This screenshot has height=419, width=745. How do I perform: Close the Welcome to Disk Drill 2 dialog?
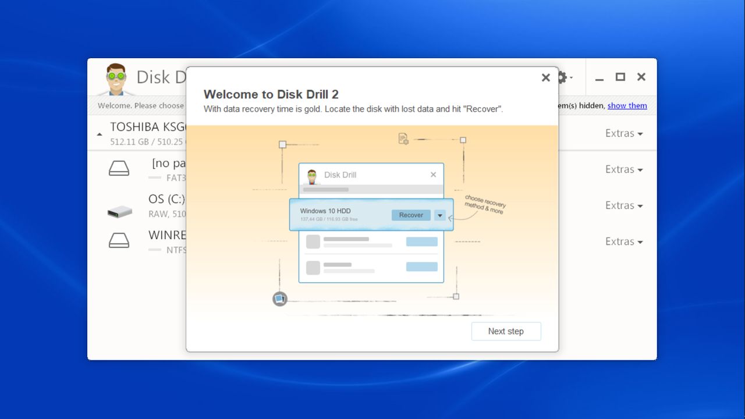545,77
